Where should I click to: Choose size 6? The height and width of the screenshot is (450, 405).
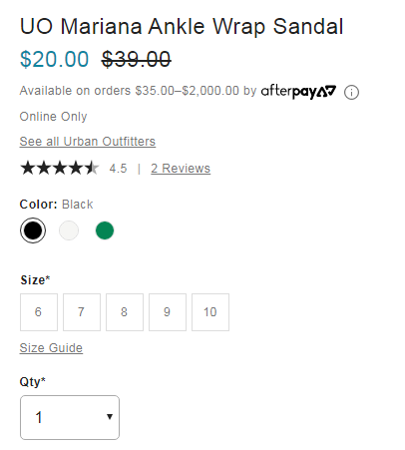pyautogui.click(x=39, y=312)
